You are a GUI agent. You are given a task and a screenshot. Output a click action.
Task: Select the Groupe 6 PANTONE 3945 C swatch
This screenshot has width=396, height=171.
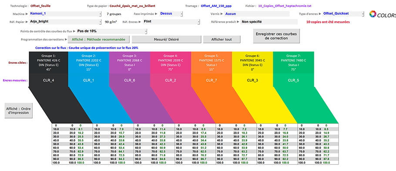(x=252, y=62)
